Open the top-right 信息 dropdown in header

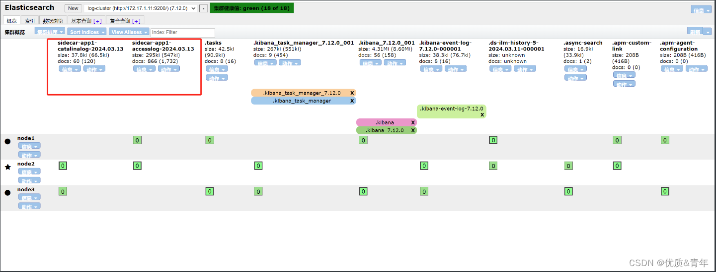tap(701, 9)
